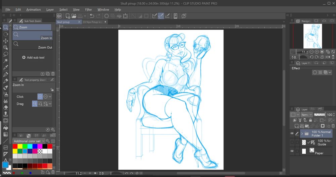This screenshot has width=336, height=177.
Task: Select the Operation object tool
Action: point(6,48)
